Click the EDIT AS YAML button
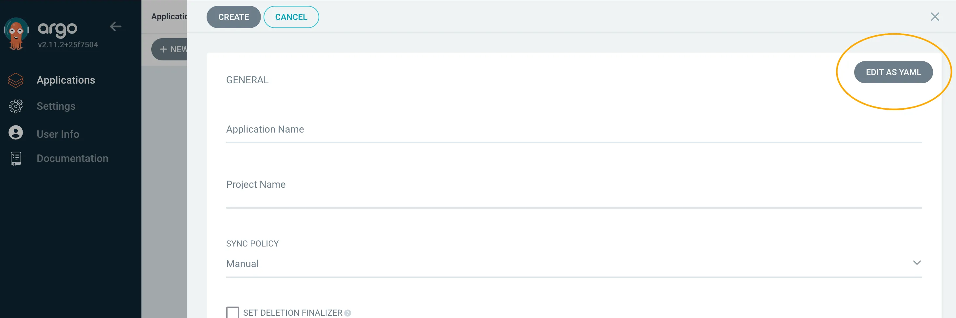 tap(893, 72)
